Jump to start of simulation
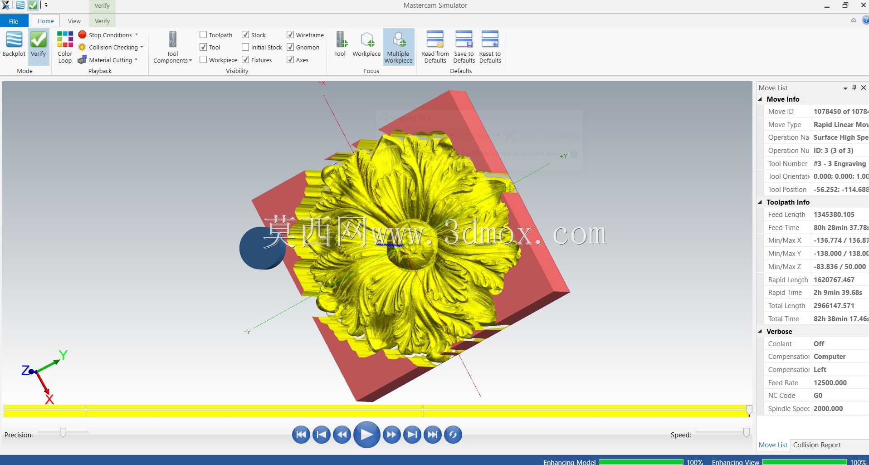Screen dimensions: 869x465 (x=301, y=435)
